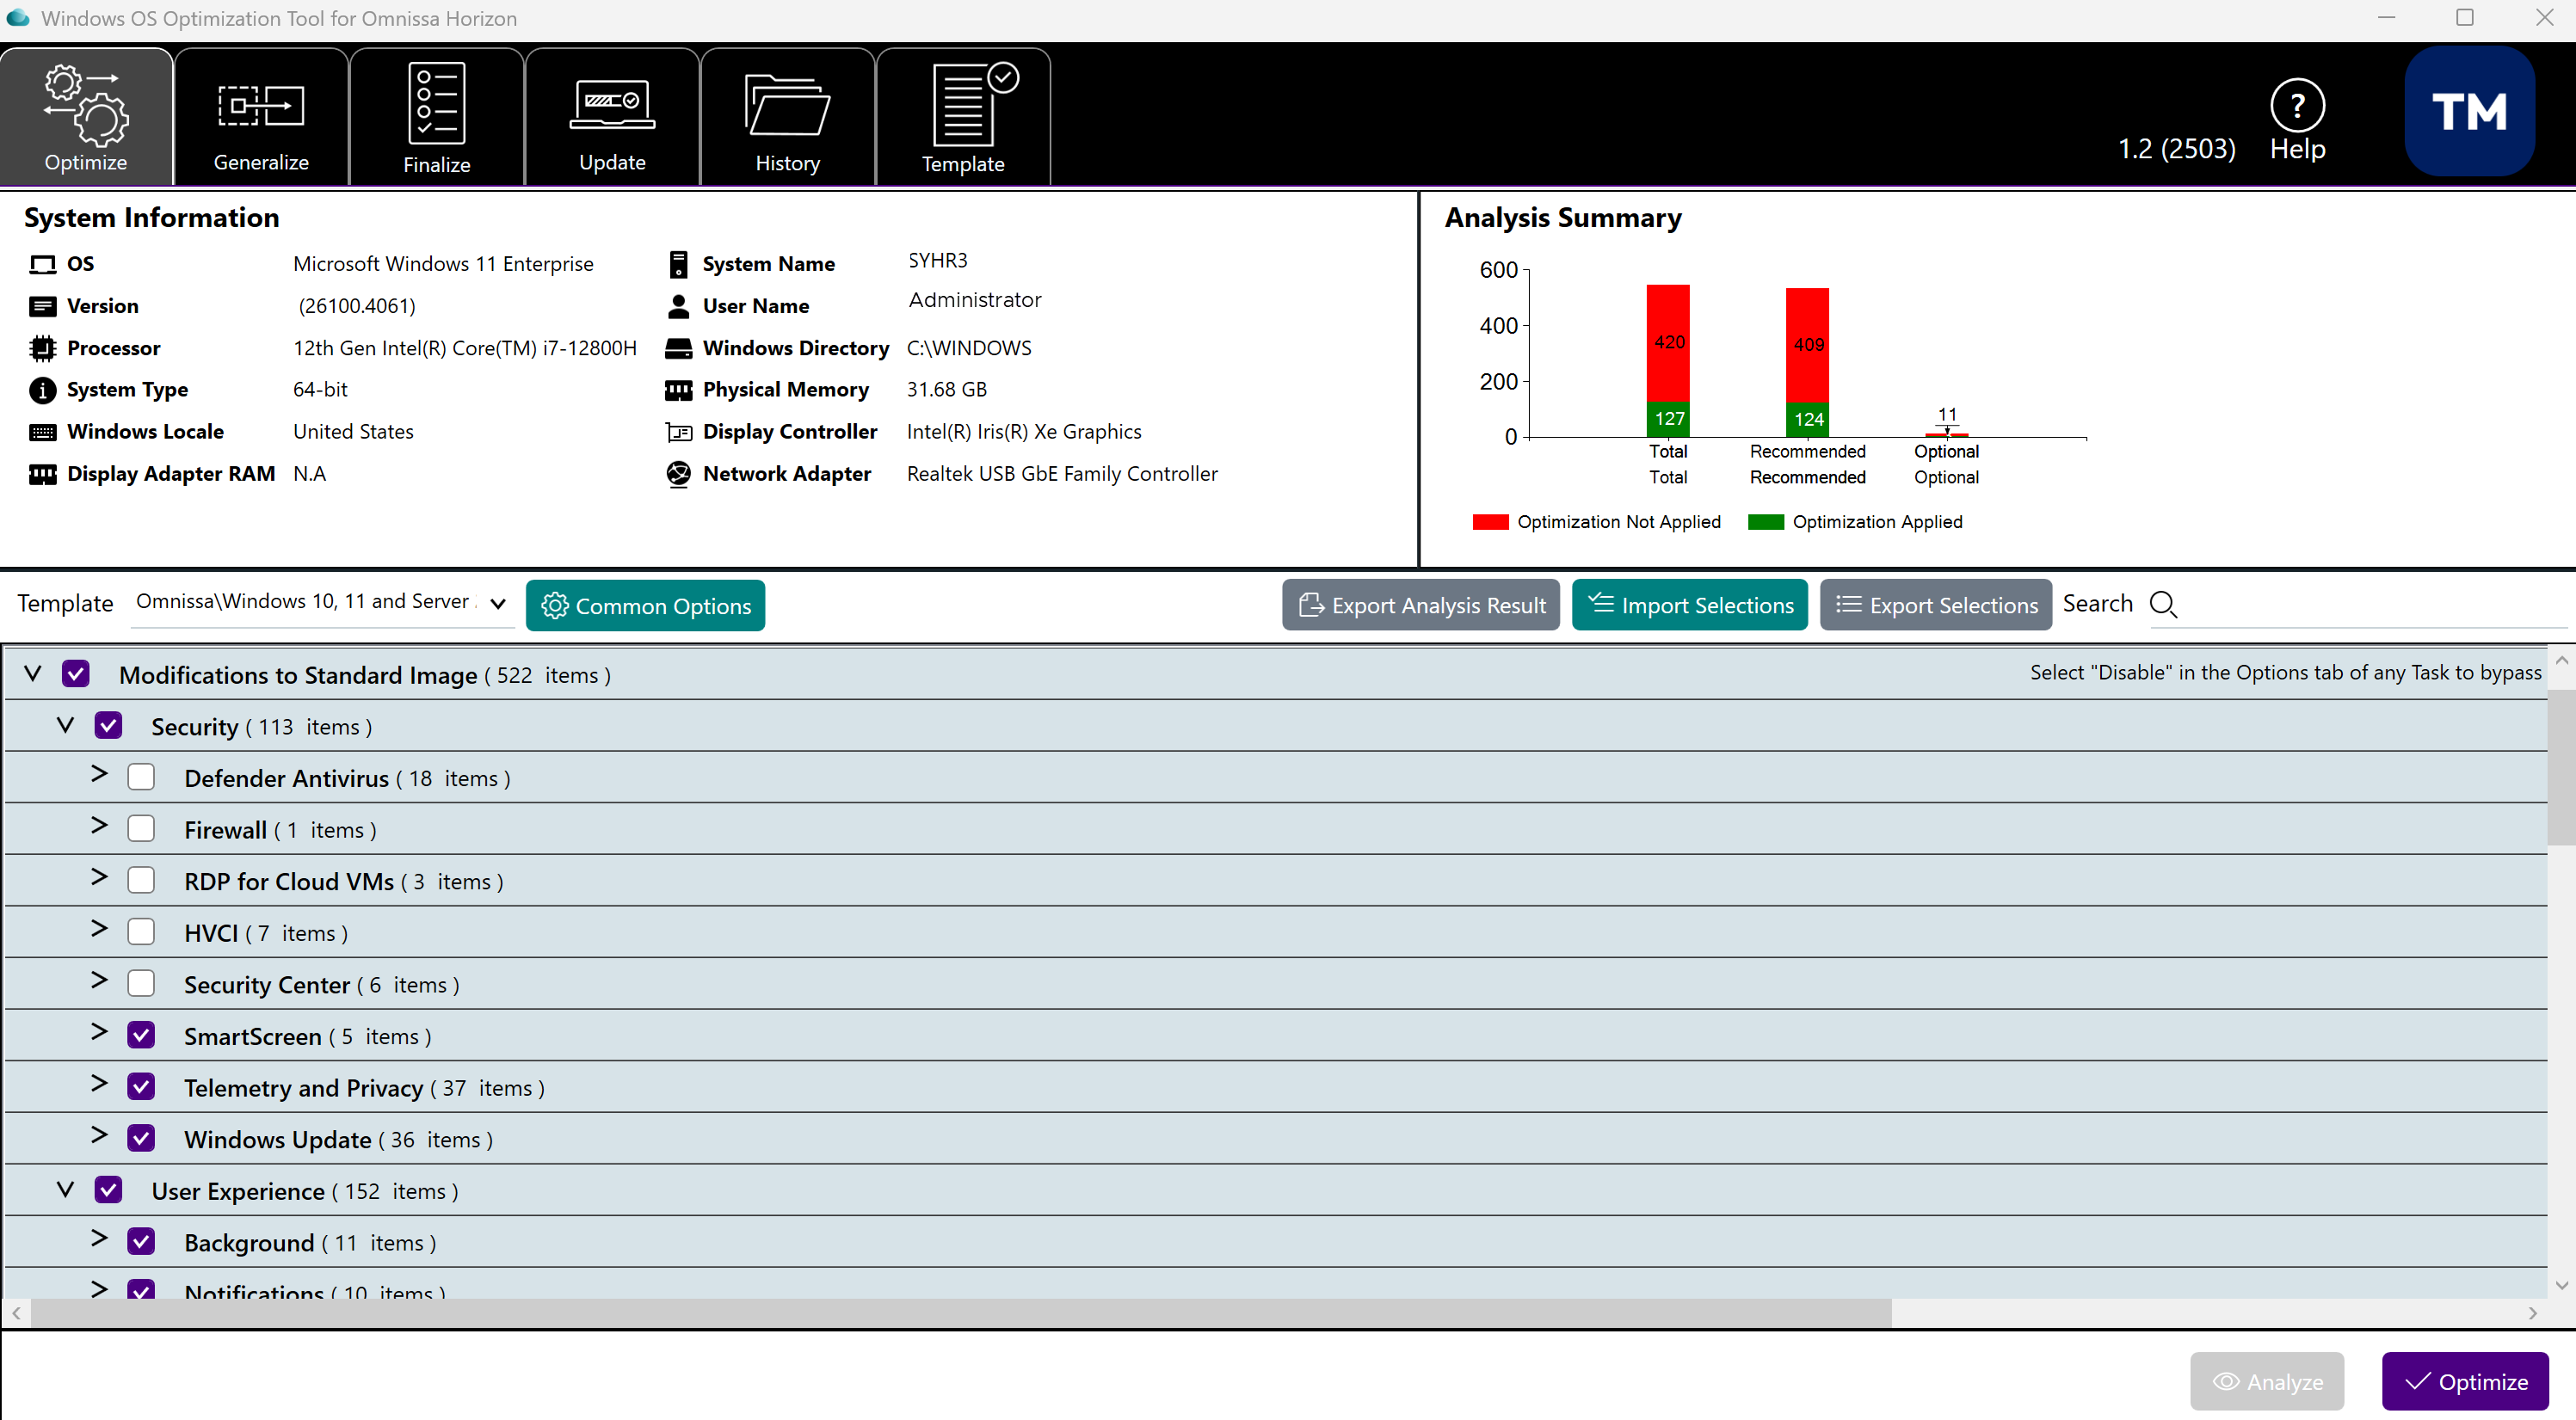Click the horizontal scrollbar thumb
This screenshot has width=2576, height=1420.
pos(961,1313)
